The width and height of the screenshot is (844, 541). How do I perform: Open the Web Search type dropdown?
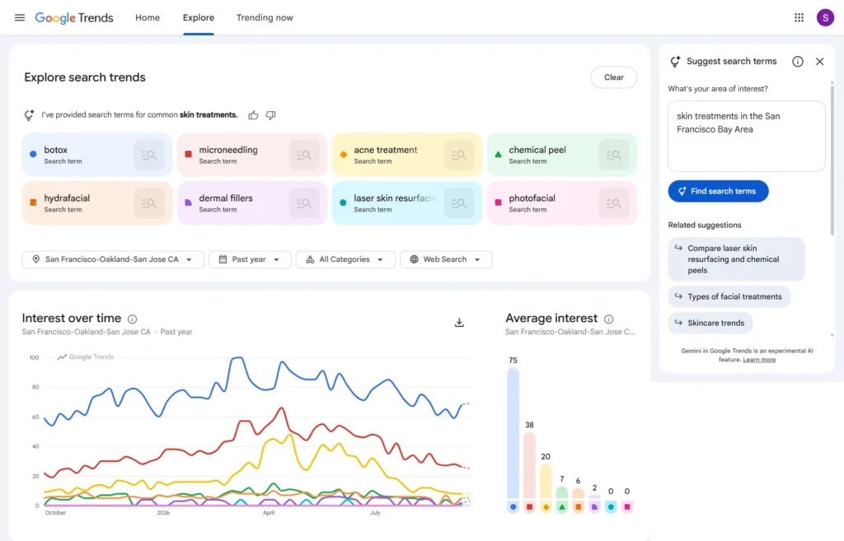click(x=446, y=259)
